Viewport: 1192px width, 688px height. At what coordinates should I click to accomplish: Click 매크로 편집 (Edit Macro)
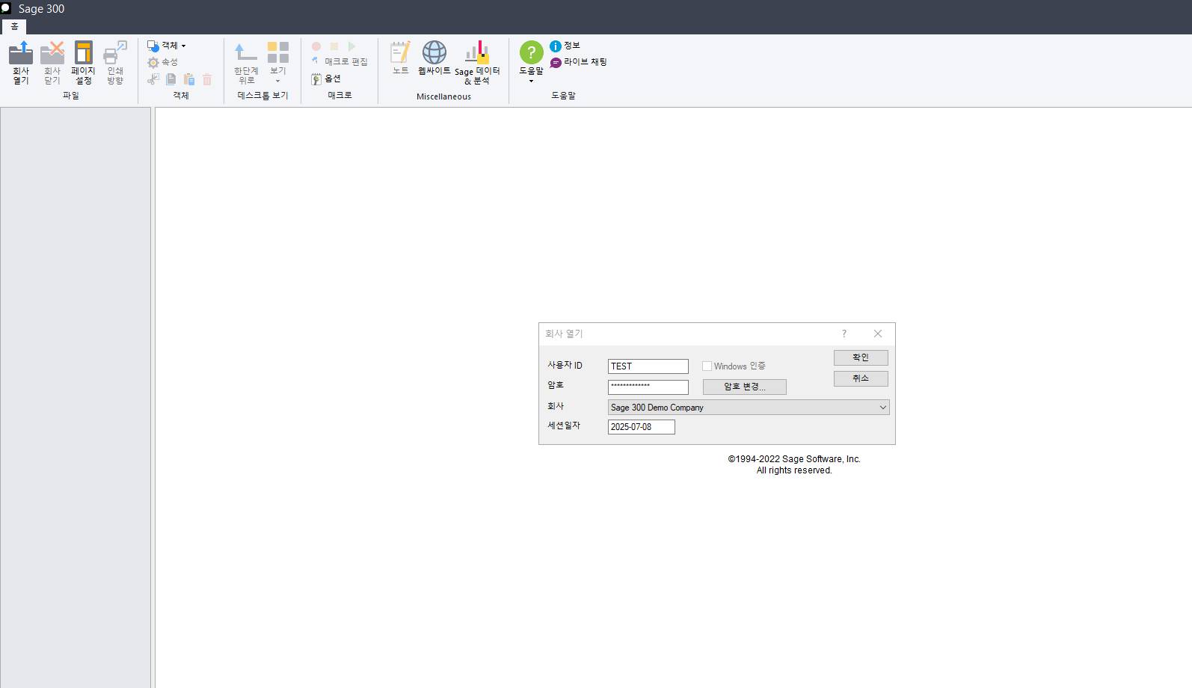[340, 62]
